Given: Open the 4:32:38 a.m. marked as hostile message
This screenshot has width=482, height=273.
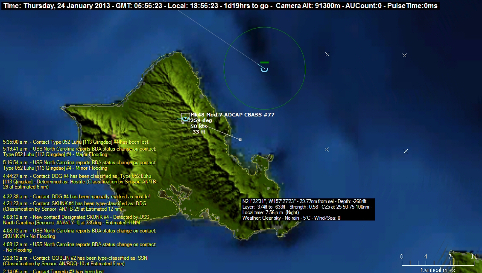Looking at the screenshot, I should tap(76, 197).
